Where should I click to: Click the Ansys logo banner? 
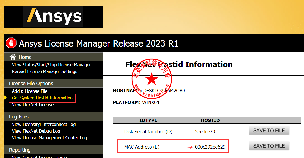click(x=53, y=17)
